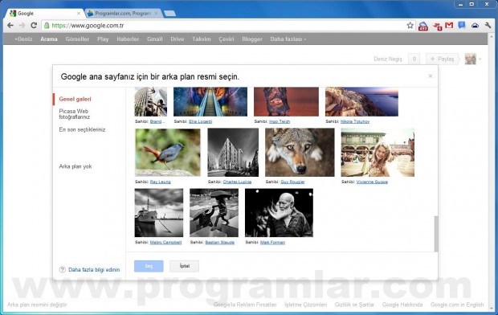Open the Guy Rougier owner link
This screenshot has height=315, width=498.
[x=292, y=182]
